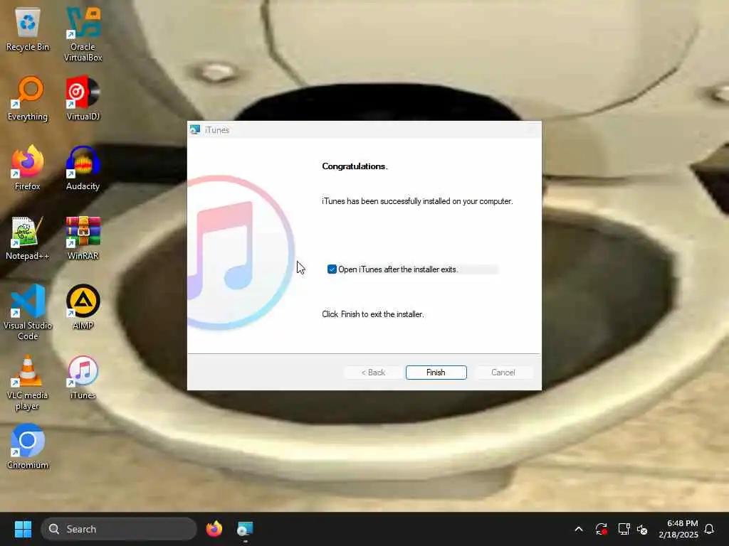Open the network status tray icon
This screenshot has height=546, width=729.
624,529
